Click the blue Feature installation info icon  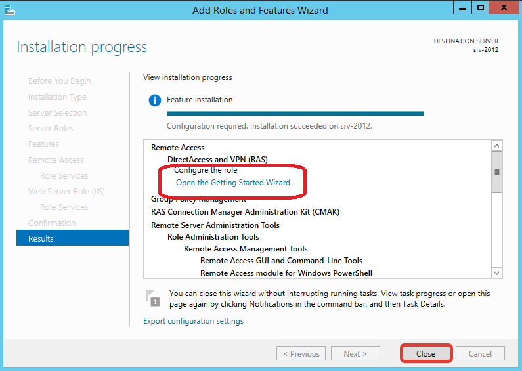click(155, 100)
